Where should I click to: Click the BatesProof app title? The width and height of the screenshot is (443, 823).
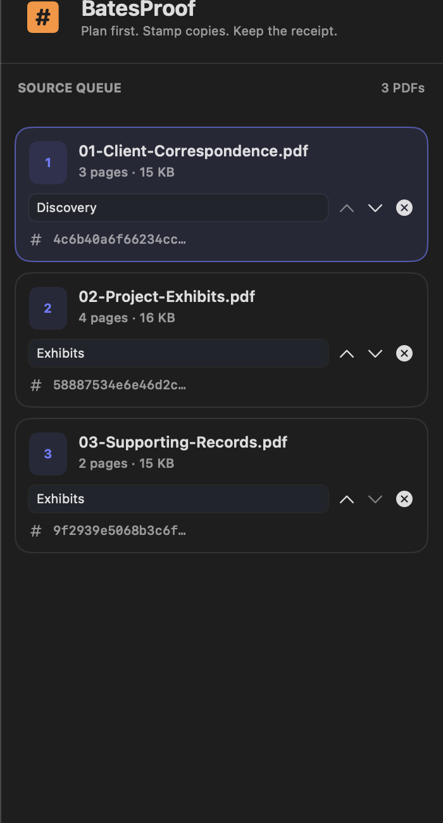point(139,9)
